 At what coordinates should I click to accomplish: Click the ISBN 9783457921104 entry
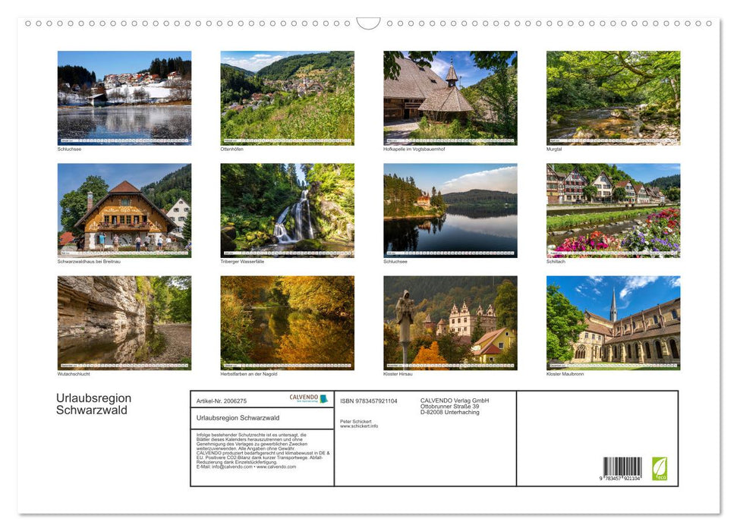(x=367, y=401)
